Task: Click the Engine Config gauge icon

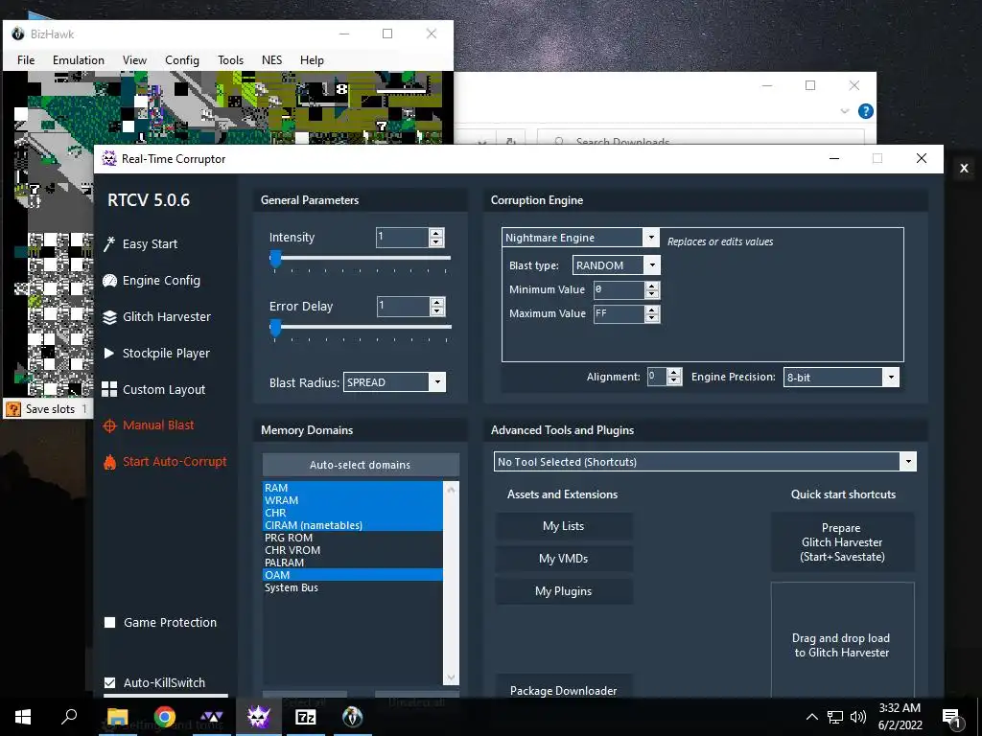Action: pos(109,281)
